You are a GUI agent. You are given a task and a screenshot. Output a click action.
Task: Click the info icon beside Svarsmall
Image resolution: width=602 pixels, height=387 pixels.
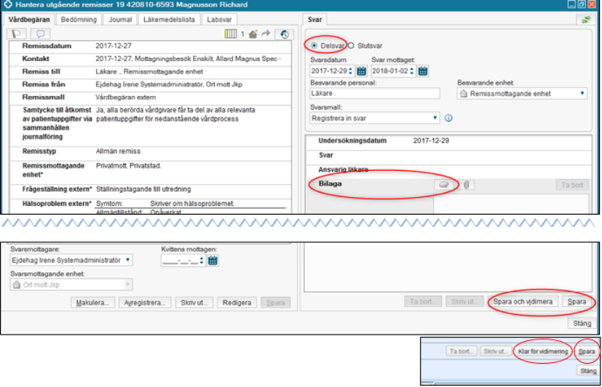click(448, 117)
